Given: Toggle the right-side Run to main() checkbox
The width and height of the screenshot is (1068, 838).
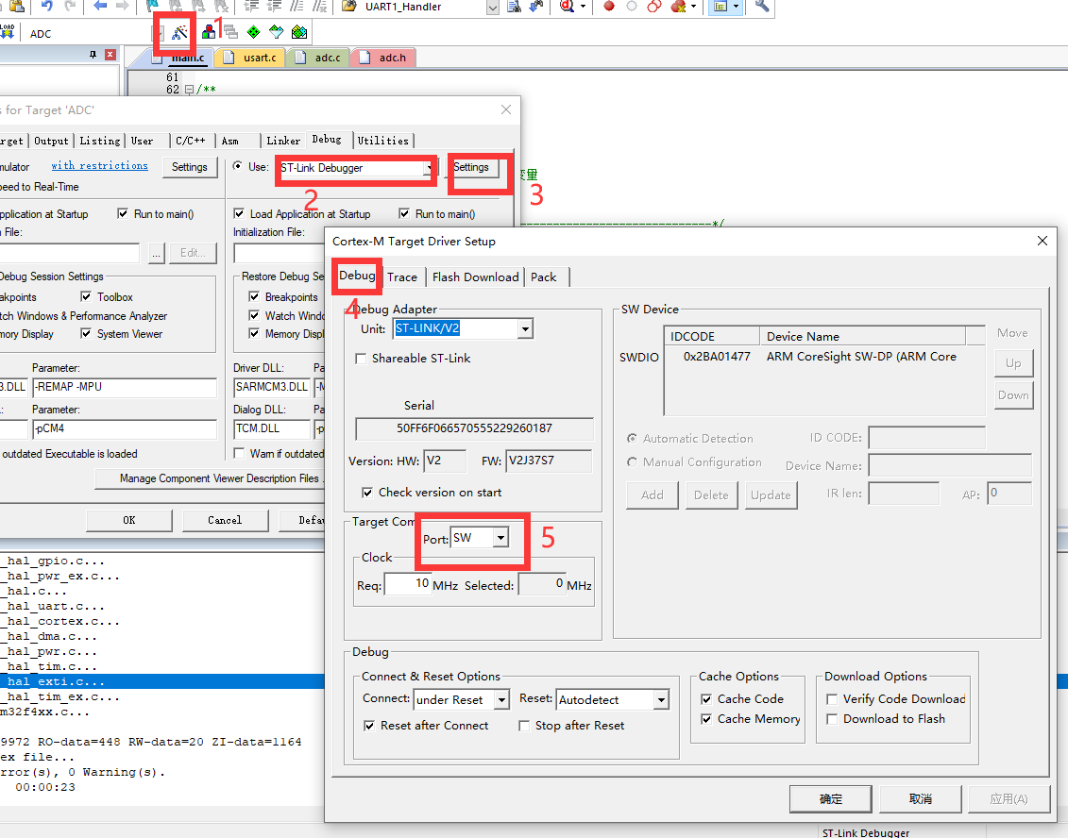Looking at the screenshot, I should [x=404, y=213].
